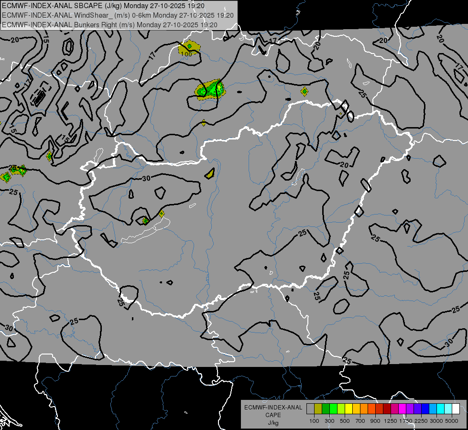Click the legend value 300
Screen dimensions: 468x430
(x=329, y=421)
